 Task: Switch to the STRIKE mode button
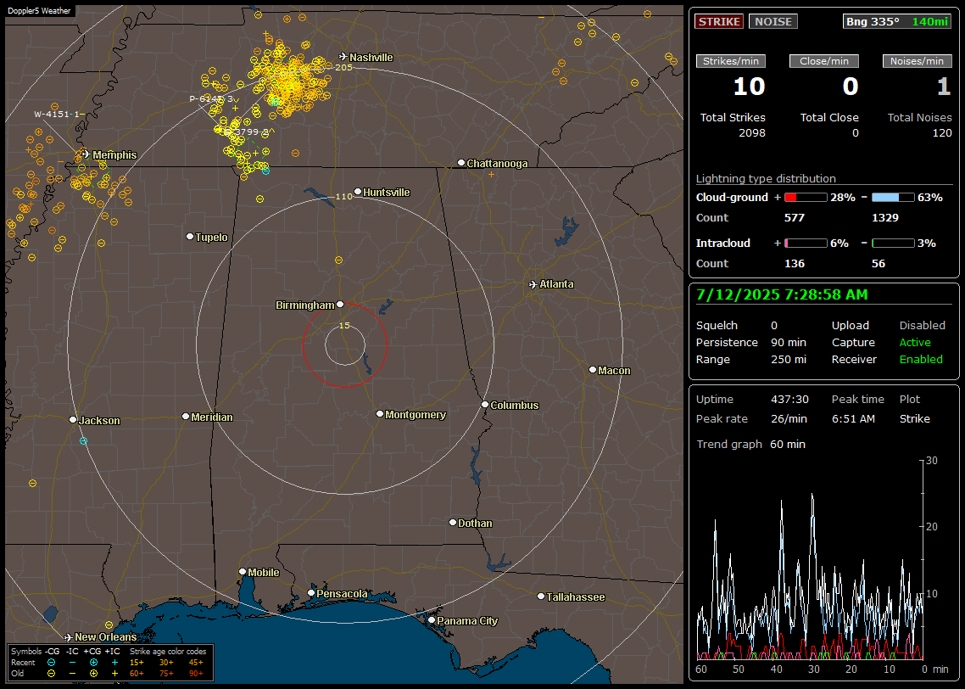coord(719,21)
